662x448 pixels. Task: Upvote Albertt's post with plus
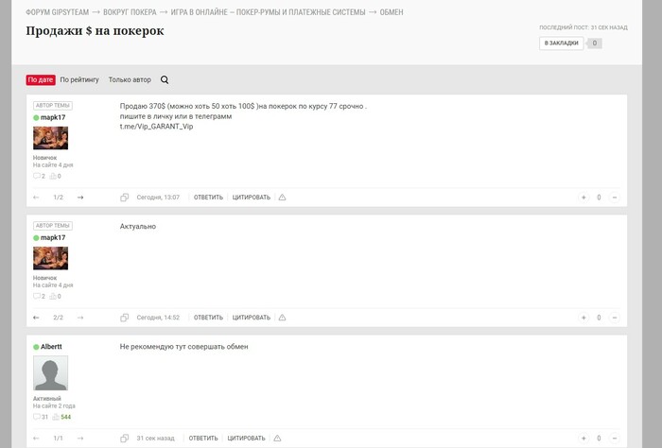click(584, 439)
